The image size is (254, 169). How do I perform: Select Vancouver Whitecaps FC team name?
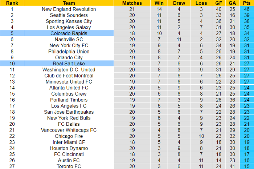69,130
